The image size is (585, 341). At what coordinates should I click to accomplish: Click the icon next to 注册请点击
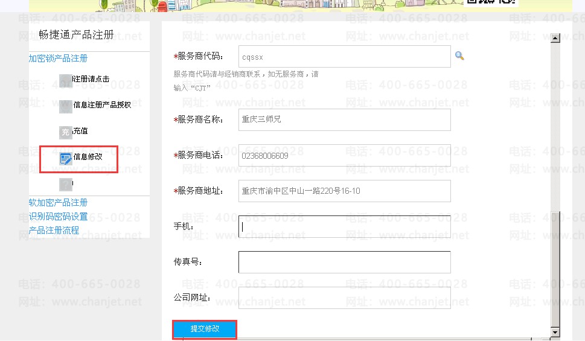pos(65,80)
